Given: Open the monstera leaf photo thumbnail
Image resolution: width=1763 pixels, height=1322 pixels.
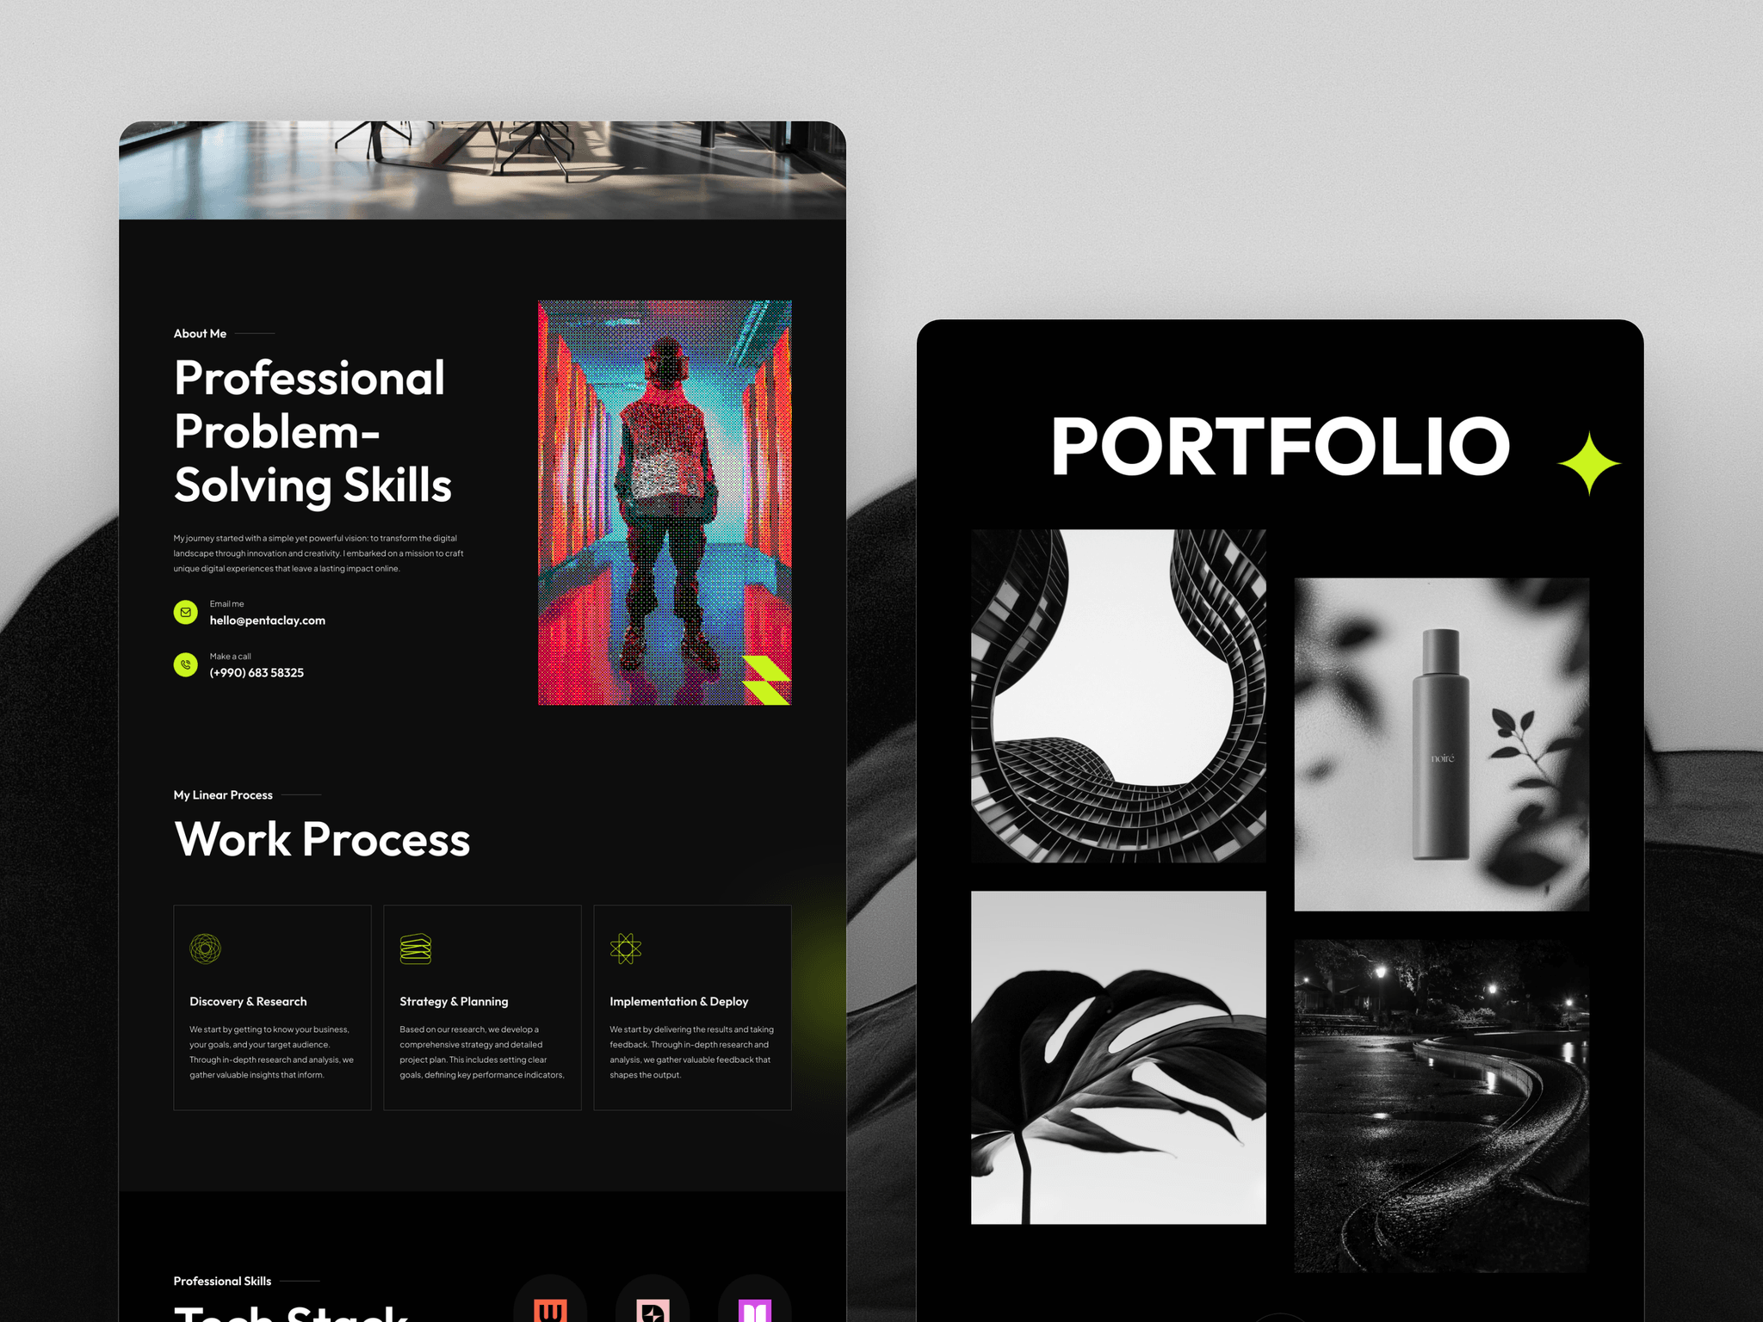Looking at the screenshot, I should click(1118, 1057).
